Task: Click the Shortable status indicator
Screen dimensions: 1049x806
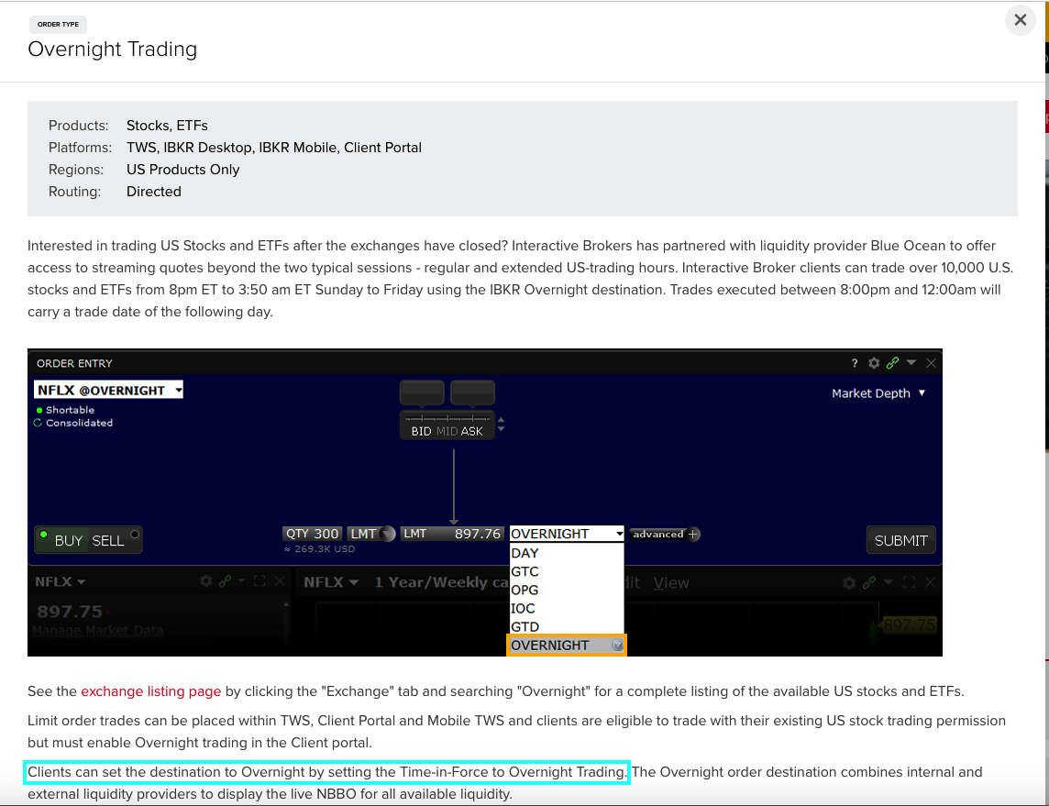Action: tap(66, 410)
